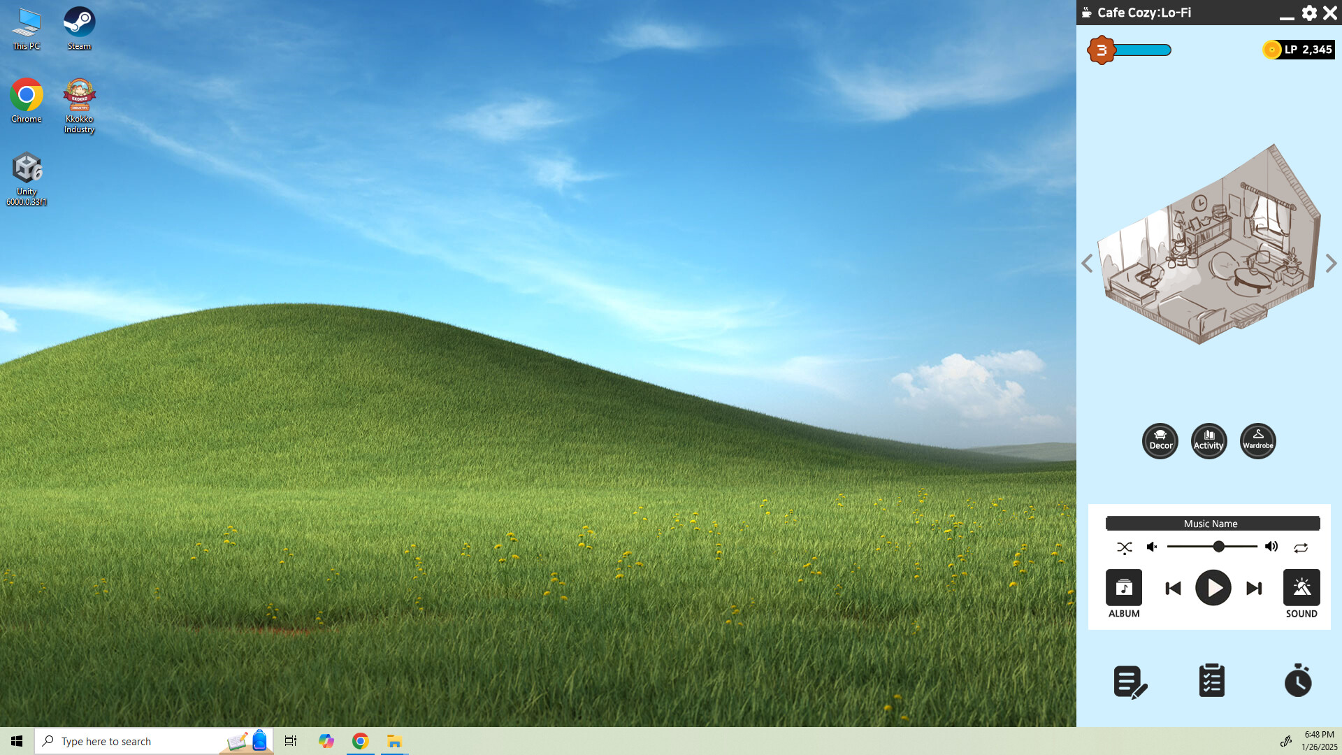Show the previous room with left arrow

[x=1087, y=264]
